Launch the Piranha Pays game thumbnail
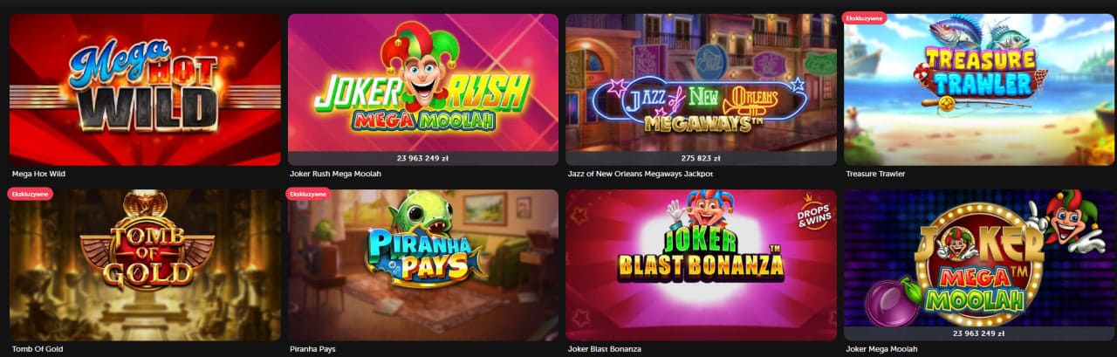The image size is (1117, 357). (x=423, y=265)
